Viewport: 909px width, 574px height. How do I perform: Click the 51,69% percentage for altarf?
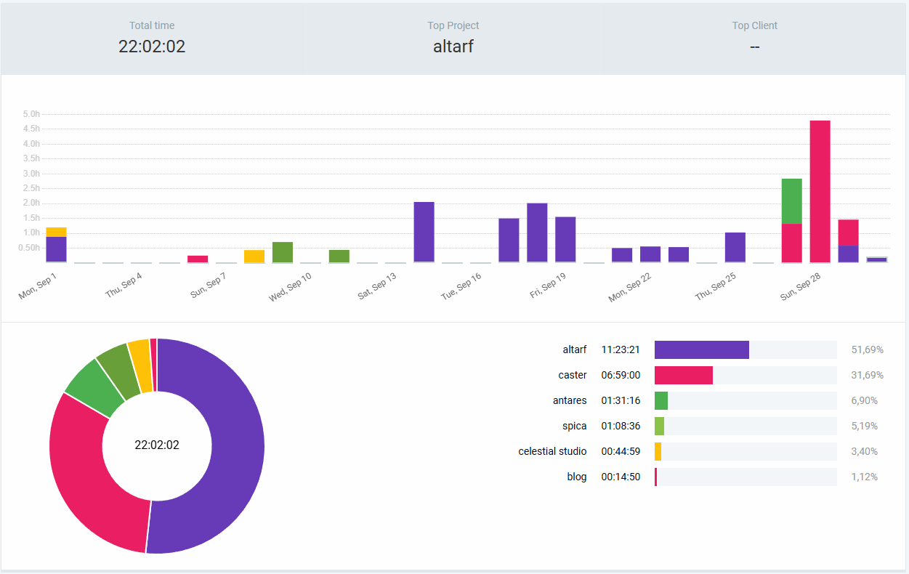(x=867, y=349)
